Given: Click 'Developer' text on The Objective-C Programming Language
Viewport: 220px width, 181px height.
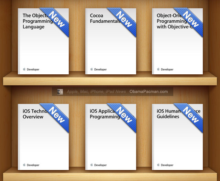Looking at the screenshot, I should [x=33, y=70].
